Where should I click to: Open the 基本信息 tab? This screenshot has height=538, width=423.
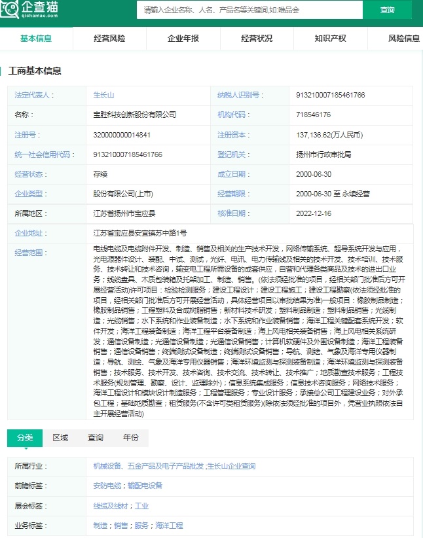(x=36, y=39)
